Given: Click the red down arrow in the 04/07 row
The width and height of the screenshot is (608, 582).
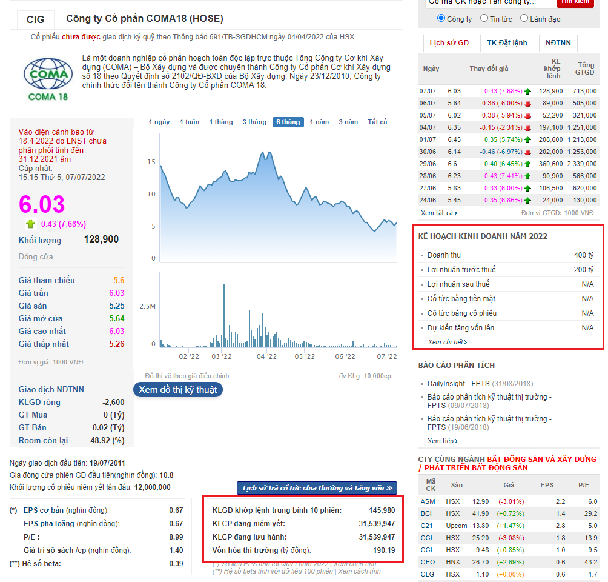Looking at the screenshot, I should (x=527, y=128).
